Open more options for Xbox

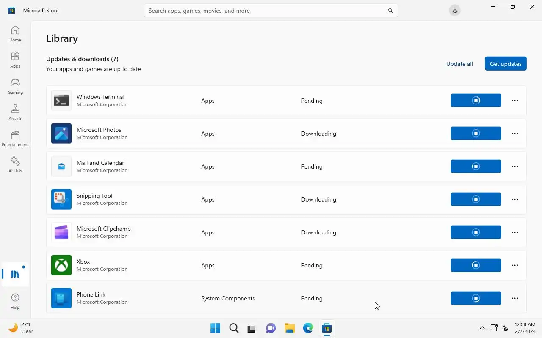point(515,265)
